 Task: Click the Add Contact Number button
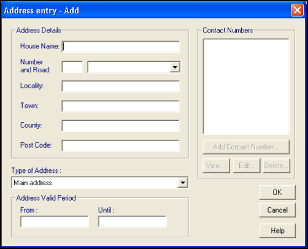pyautogui.click(x=246, y=147)
